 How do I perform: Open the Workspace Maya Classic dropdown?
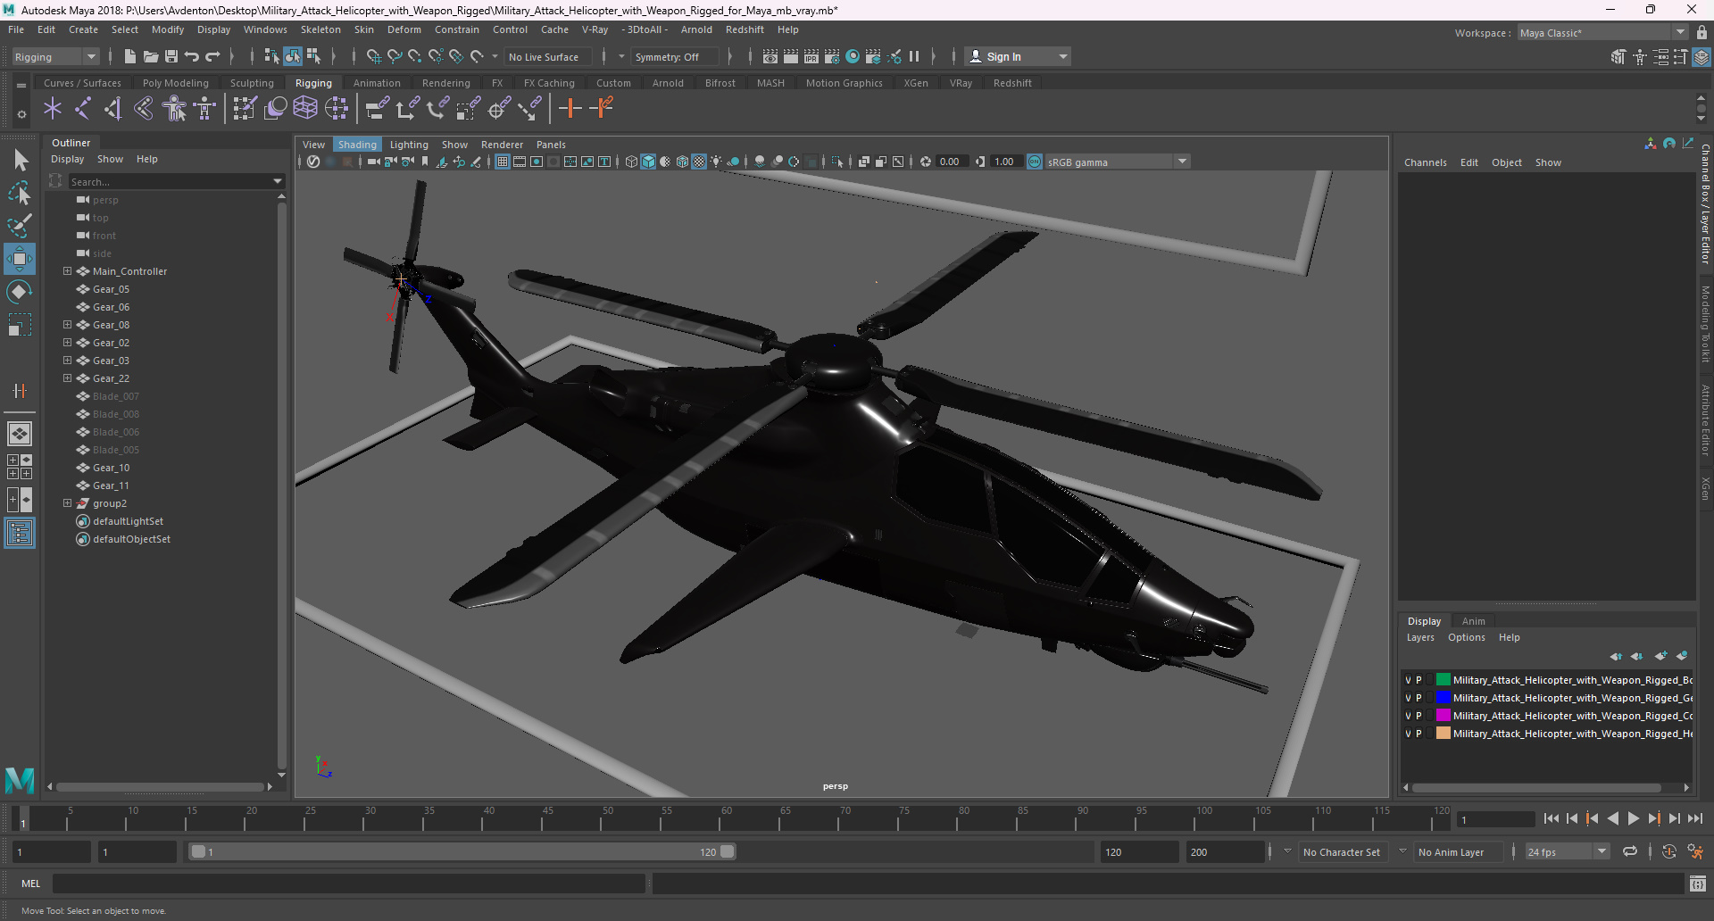click(1602, 32)
